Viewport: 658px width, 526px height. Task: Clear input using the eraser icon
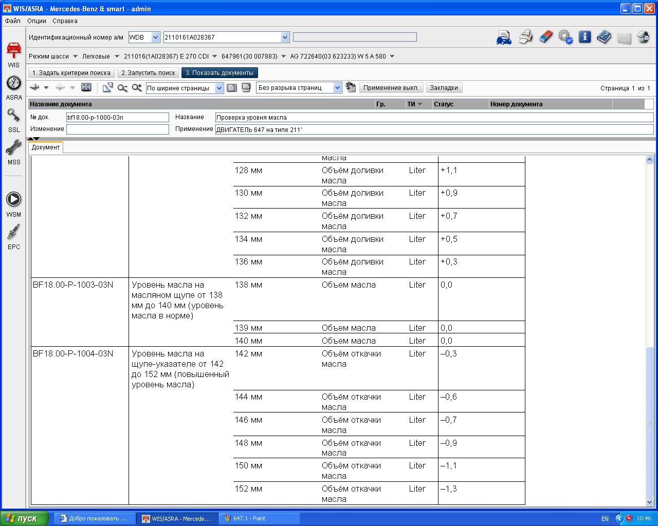tap(545, 36)
